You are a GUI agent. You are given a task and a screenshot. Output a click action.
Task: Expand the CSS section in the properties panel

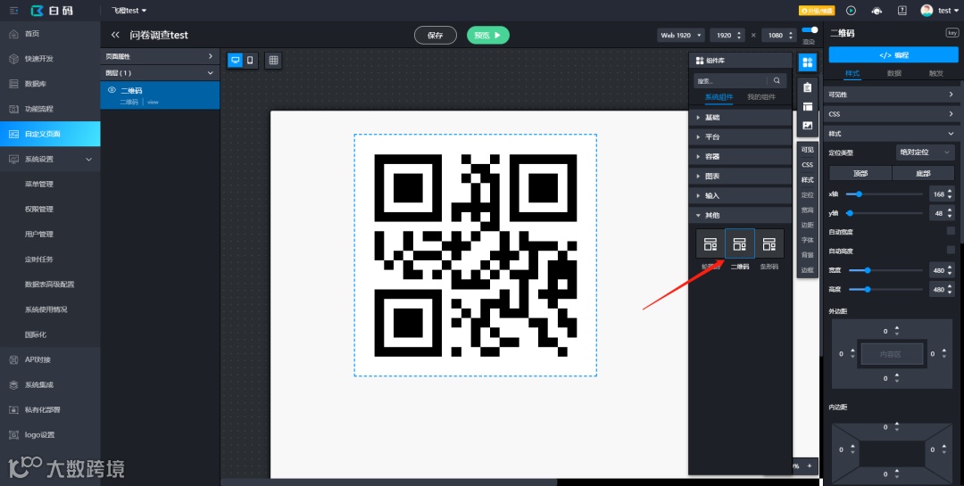[890, 114]
